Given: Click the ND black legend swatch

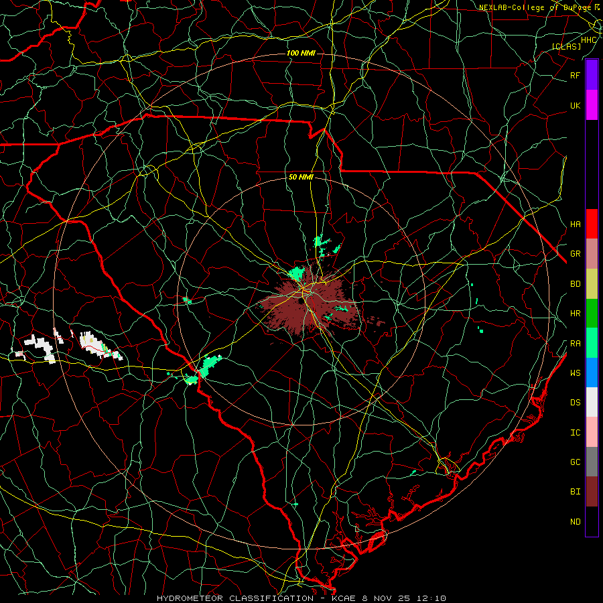Looking at the screenshot, I should click(x=592, y=521).
